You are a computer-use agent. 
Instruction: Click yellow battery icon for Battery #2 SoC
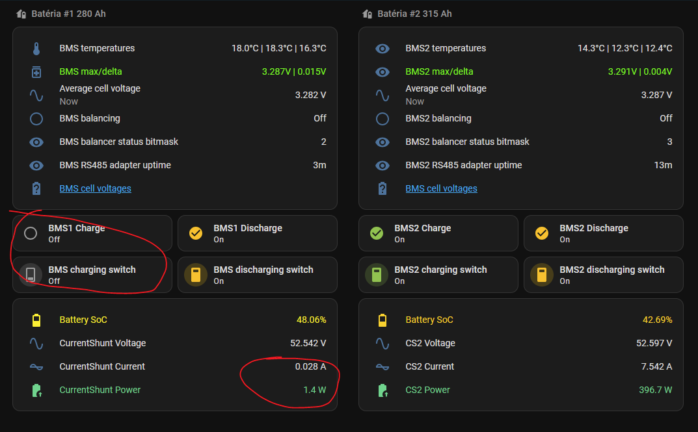pos(383,320)
